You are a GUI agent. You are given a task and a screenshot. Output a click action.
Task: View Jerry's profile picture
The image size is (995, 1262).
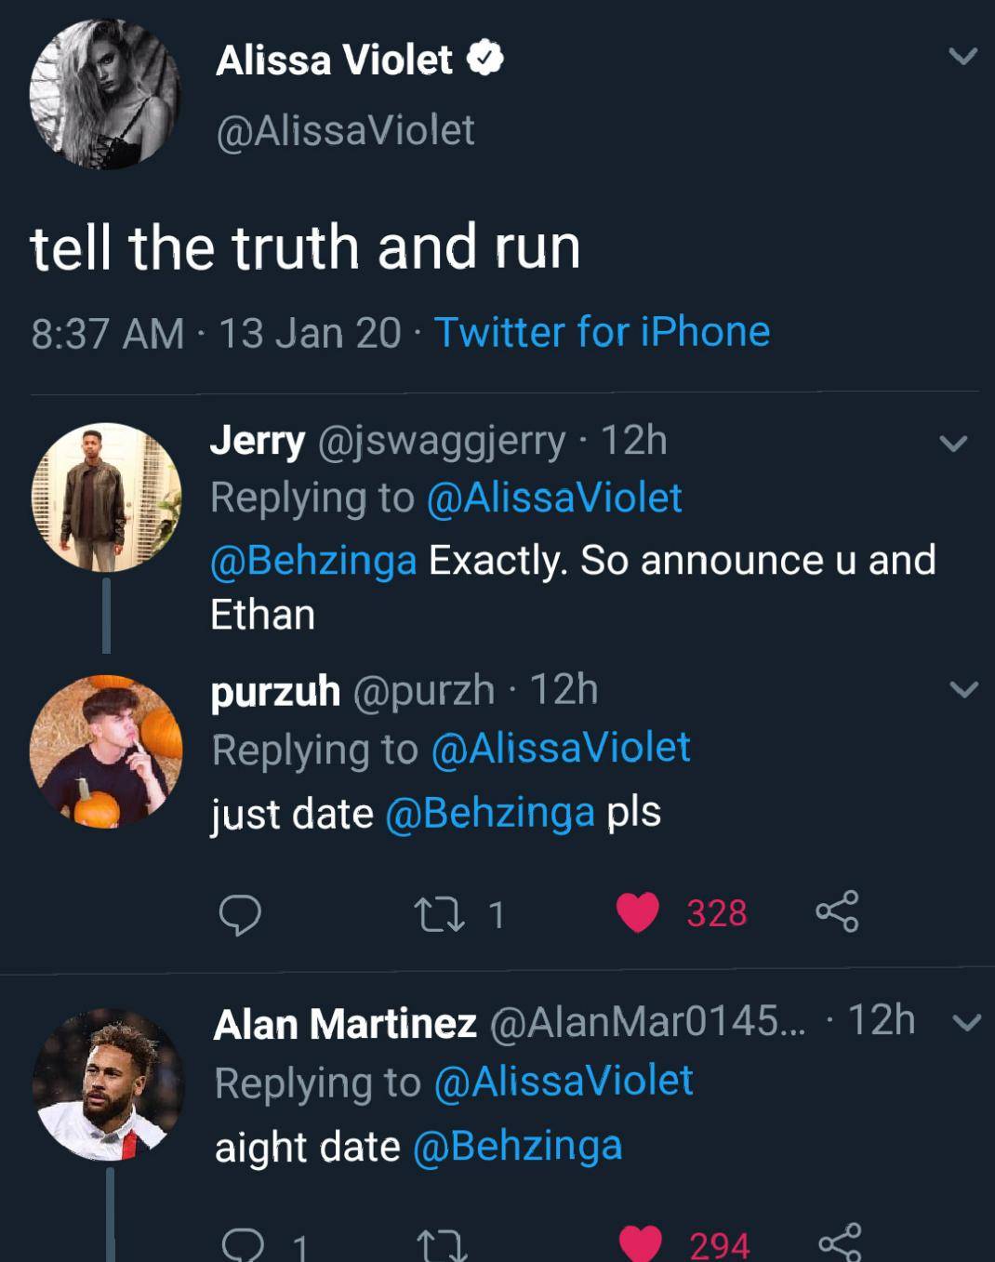(x=106, y=498)
